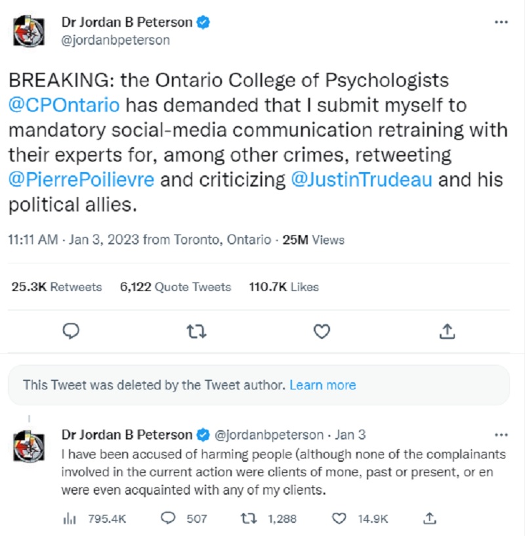Click the reply bubble showing 507
Screen dimensions: 525x536
pyautogui.click(x=169, y=518)
